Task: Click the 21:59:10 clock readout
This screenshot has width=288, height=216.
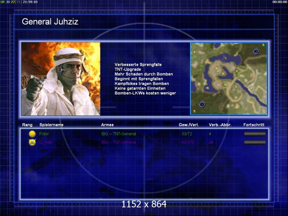Action: click(30, 2)
